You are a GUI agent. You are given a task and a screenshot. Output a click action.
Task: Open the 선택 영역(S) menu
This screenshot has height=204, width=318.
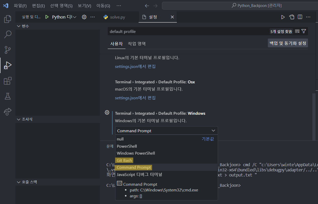(x=61, y=6)
